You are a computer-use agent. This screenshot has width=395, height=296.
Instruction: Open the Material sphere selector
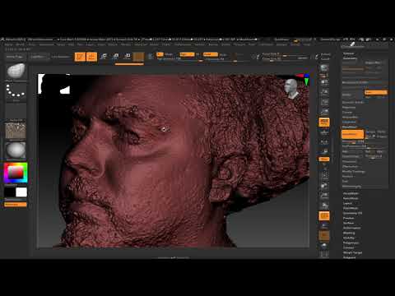click(16, 150)
